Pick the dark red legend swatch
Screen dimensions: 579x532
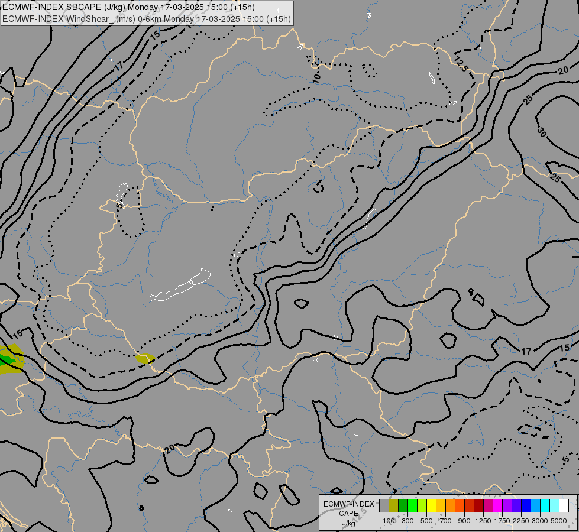pos(479,505)
